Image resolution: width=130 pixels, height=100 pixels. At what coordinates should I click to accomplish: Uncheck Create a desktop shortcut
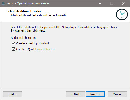13,43
